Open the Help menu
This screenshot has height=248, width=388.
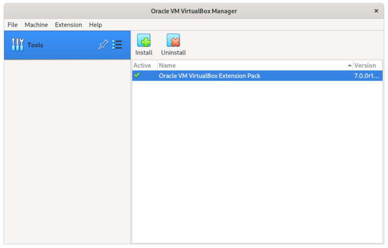[95, 25]
